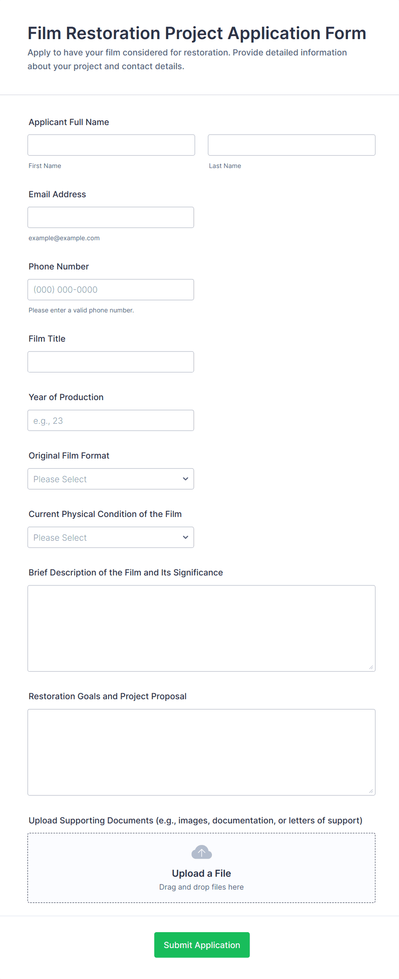Click the Phone Number input field
Screen dimensions: 399x979
click(x=111, y=290)
